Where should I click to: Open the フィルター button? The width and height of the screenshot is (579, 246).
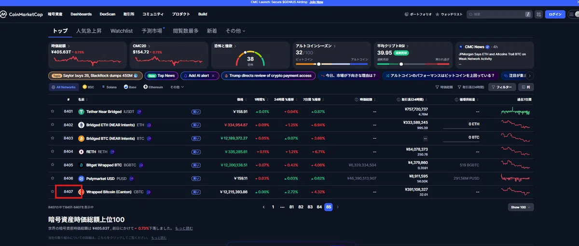(x=502, y=87)
